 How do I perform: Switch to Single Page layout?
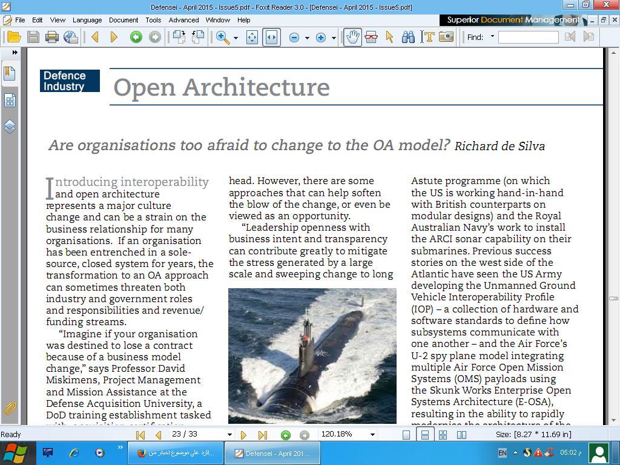coord(406,435)
